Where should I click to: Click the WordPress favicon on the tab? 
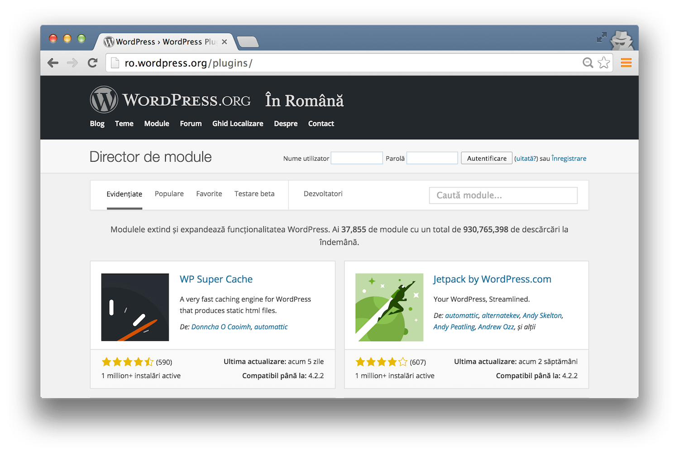tap(109, 42)
